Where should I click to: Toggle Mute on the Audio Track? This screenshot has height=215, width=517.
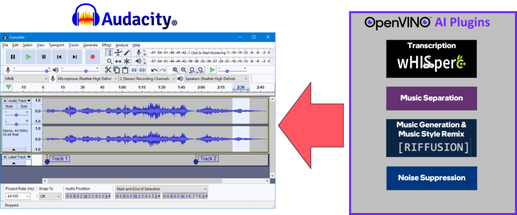coord(9,106)
